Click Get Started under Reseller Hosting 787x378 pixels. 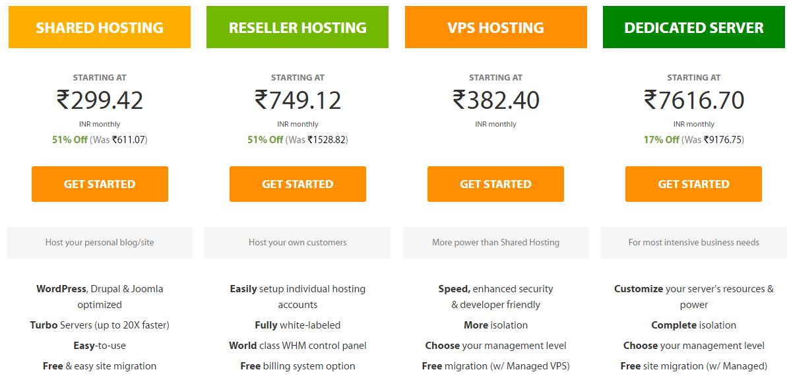click(298, 184)
